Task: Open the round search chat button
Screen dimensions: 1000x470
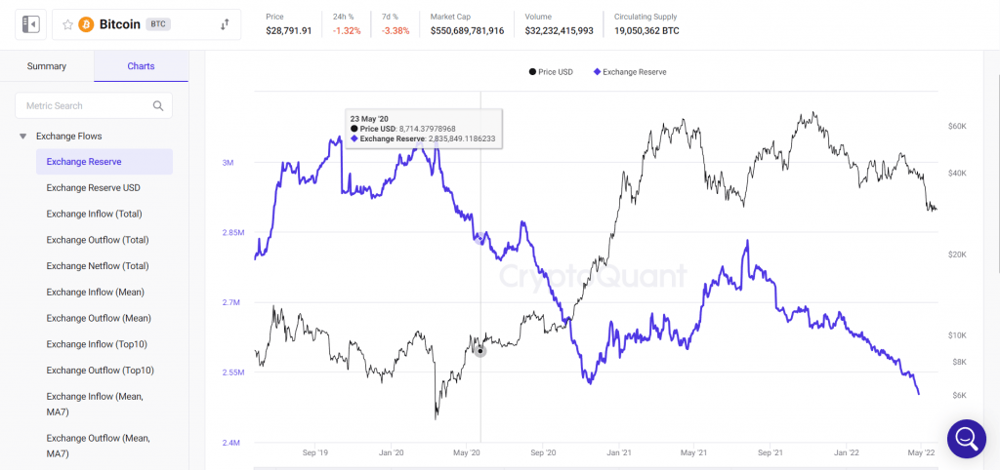Action: click(x=966, y=439)
